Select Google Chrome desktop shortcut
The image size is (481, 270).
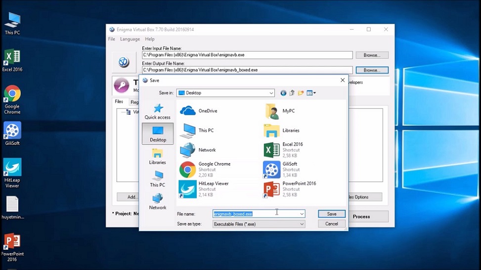(12, 100)
